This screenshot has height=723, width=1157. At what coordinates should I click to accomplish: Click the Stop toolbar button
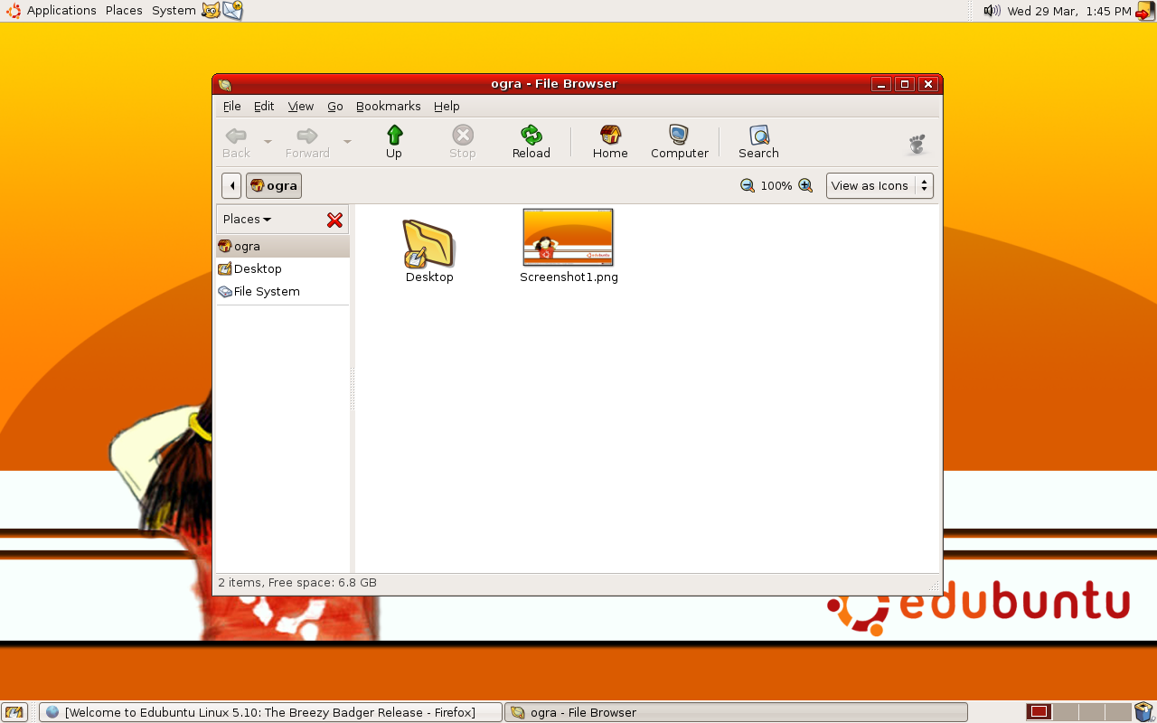tap(463, 142)
